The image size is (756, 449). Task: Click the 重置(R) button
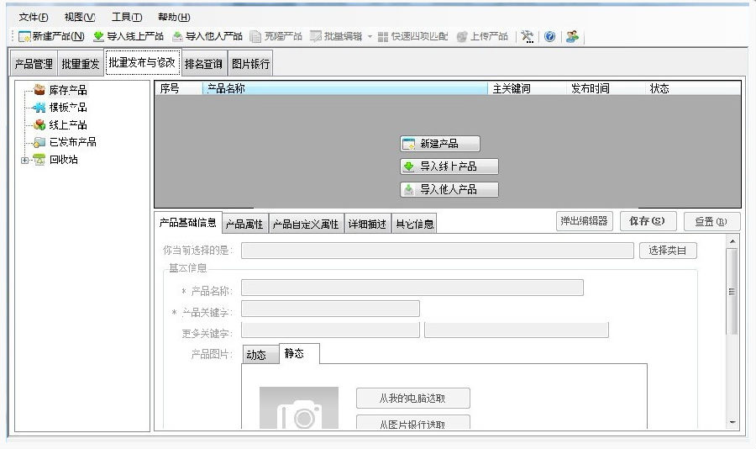tap(711, 222)
